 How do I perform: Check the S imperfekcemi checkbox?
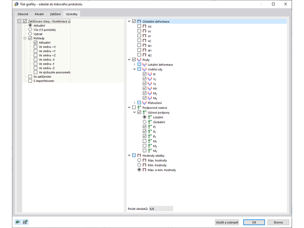(x=30, y=81)
